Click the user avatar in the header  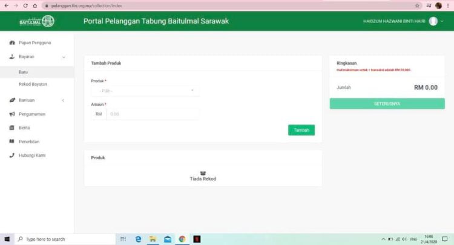click(x=433, y=21)
